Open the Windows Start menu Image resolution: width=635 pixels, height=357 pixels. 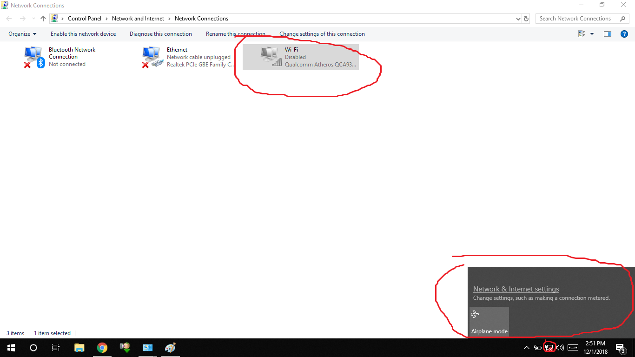point(11,348)
